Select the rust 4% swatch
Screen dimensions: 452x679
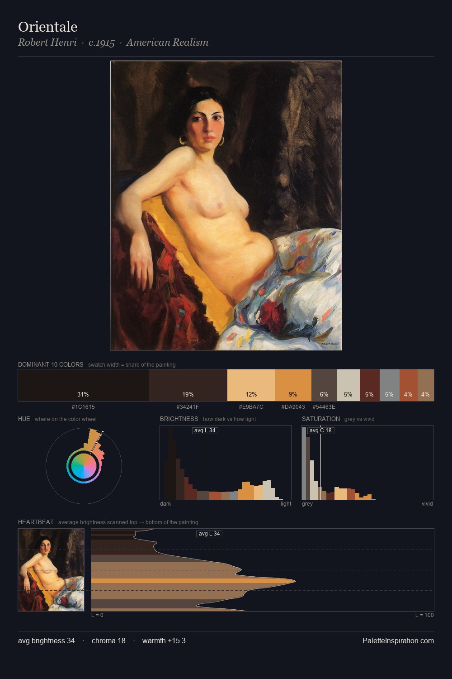tap(409, 385)
